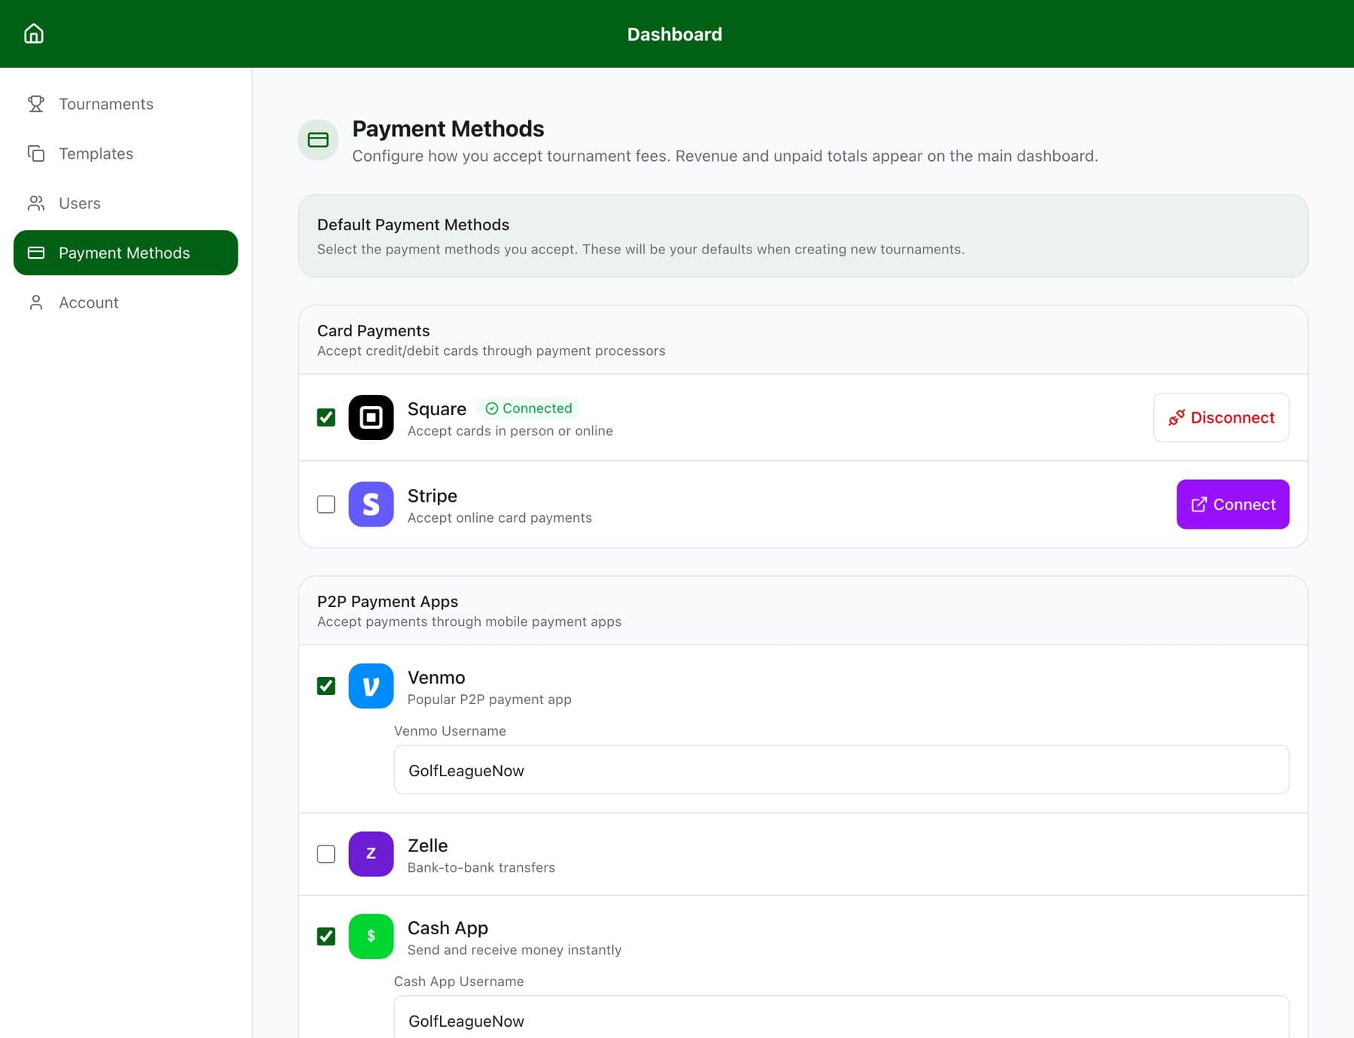Screen dimensions: 1354x1038
Task: Click the Square logo icon
Action: pos(371,417)
